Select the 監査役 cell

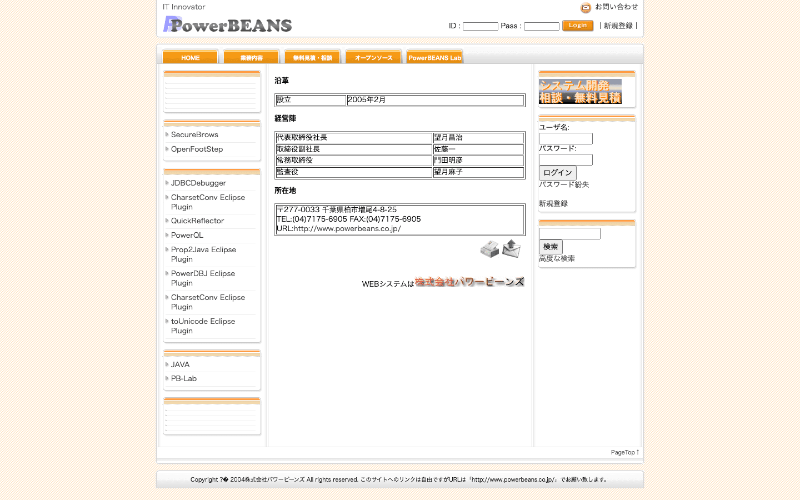pos(354,172)
